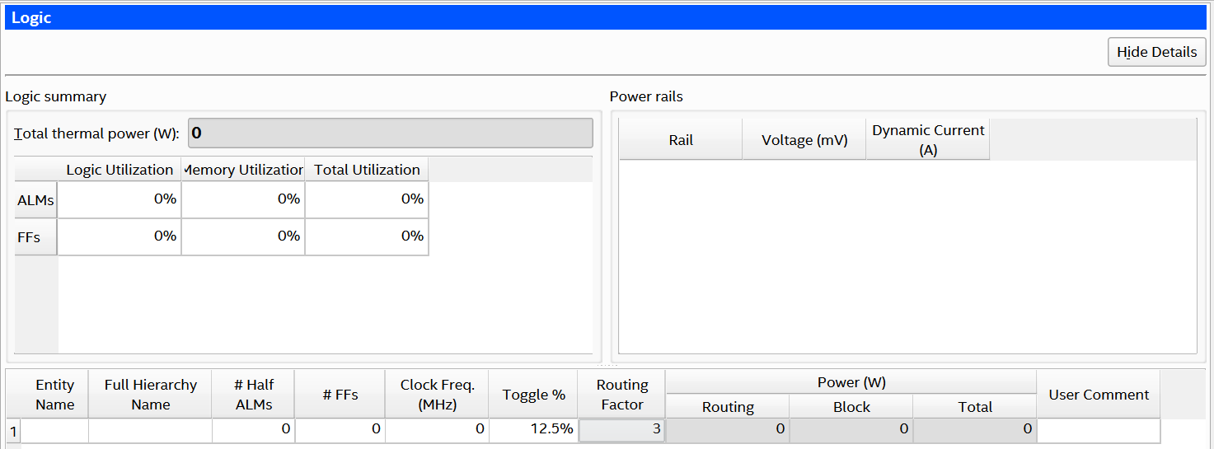Select the Logic Utilization column header
The image size is (1214, 449).
[120, 170]
